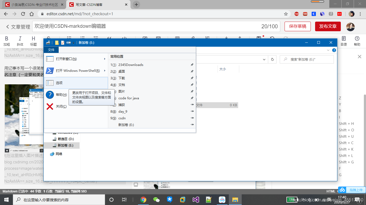
Task: Expand the Explorer ribbon with the chevron
Action: (x=328, y=50)
